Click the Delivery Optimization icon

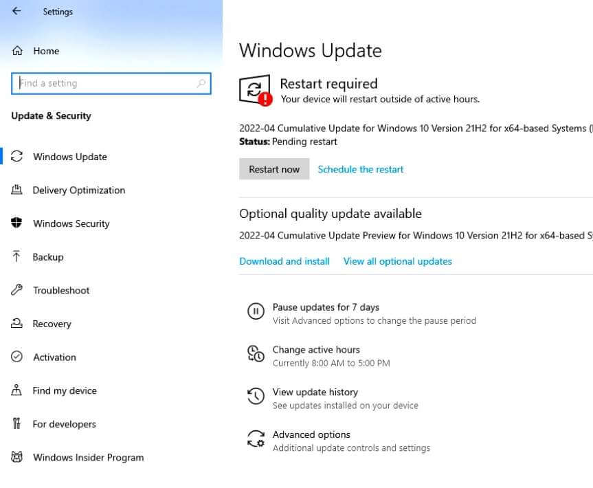pos(17,190)
